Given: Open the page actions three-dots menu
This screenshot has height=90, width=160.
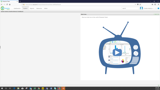Looking at the screenshot, I should coord(135,4).
